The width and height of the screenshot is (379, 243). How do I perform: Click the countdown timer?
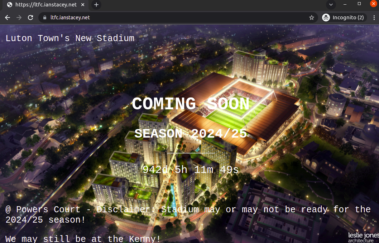click(x=190, y=169)
